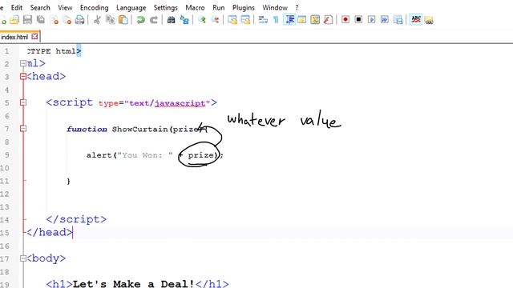Start macro recording with red circle
The width and height of the screenshot is (513, 288).
345,20
